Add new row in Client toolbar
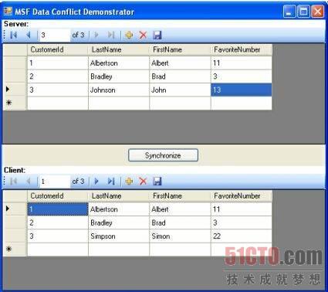The image size is (328, 292). pos(129,182)
